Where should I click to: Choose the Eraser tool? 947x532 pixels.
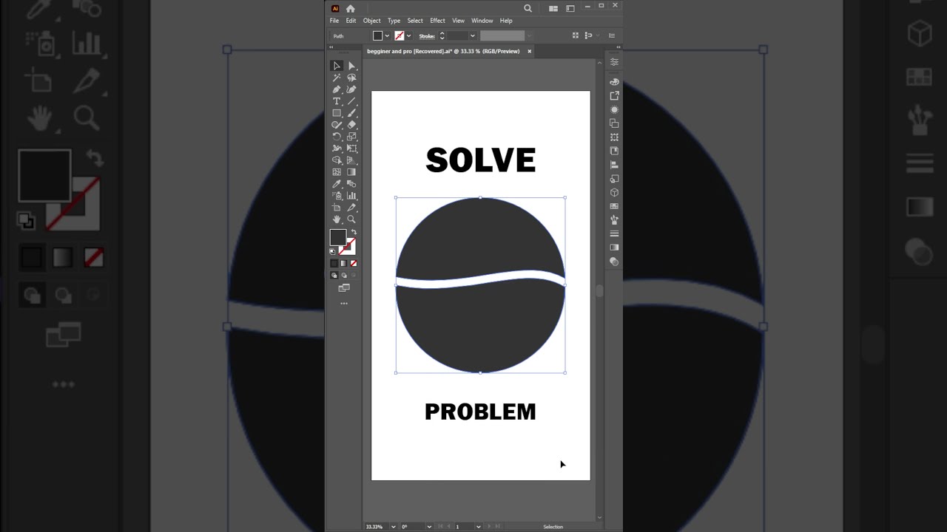(x=351, y=125)
